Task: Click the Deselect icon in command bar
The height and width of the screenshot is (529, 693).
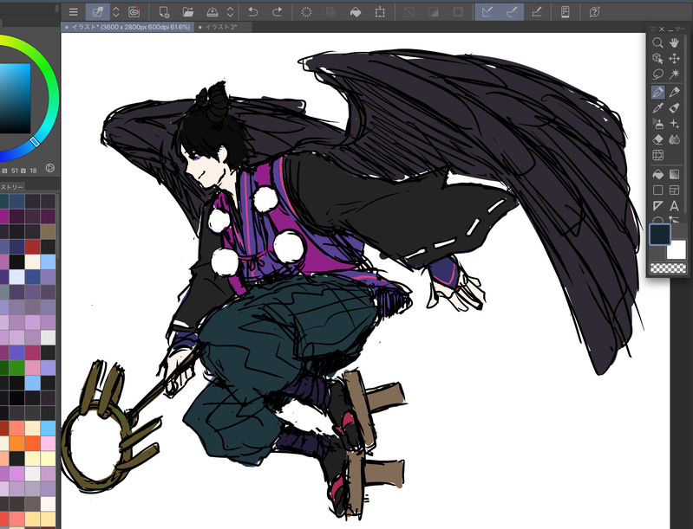Action: (409, 12)
